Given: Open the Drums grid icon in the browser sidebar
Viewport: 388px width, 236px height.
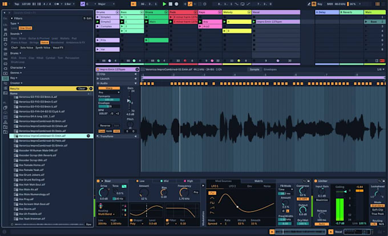Looking at the screenshot, I should point(5,39).
